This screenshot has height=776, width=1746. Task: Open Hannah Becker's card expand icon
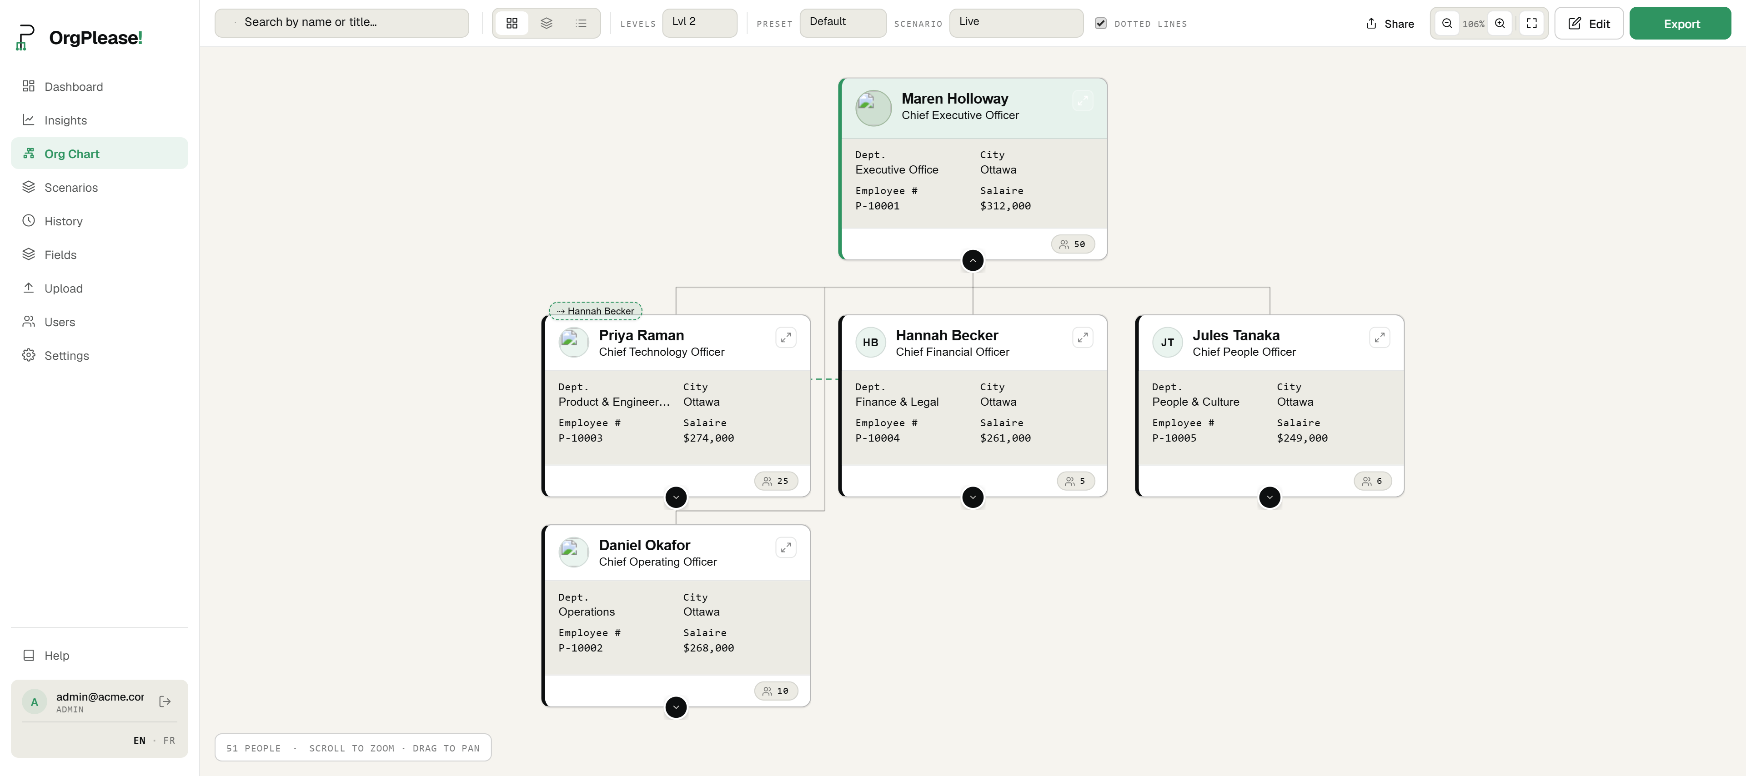point(1083,338)
